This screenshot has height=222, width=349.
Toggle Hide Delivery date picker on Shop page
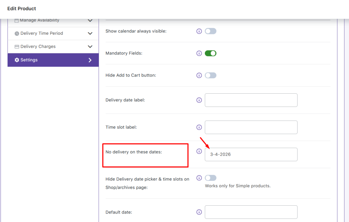210,178
